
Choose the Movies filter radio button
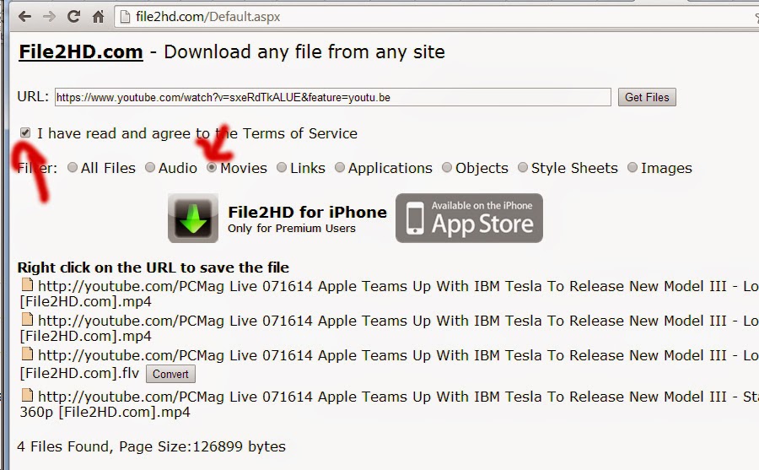[212, 168]
